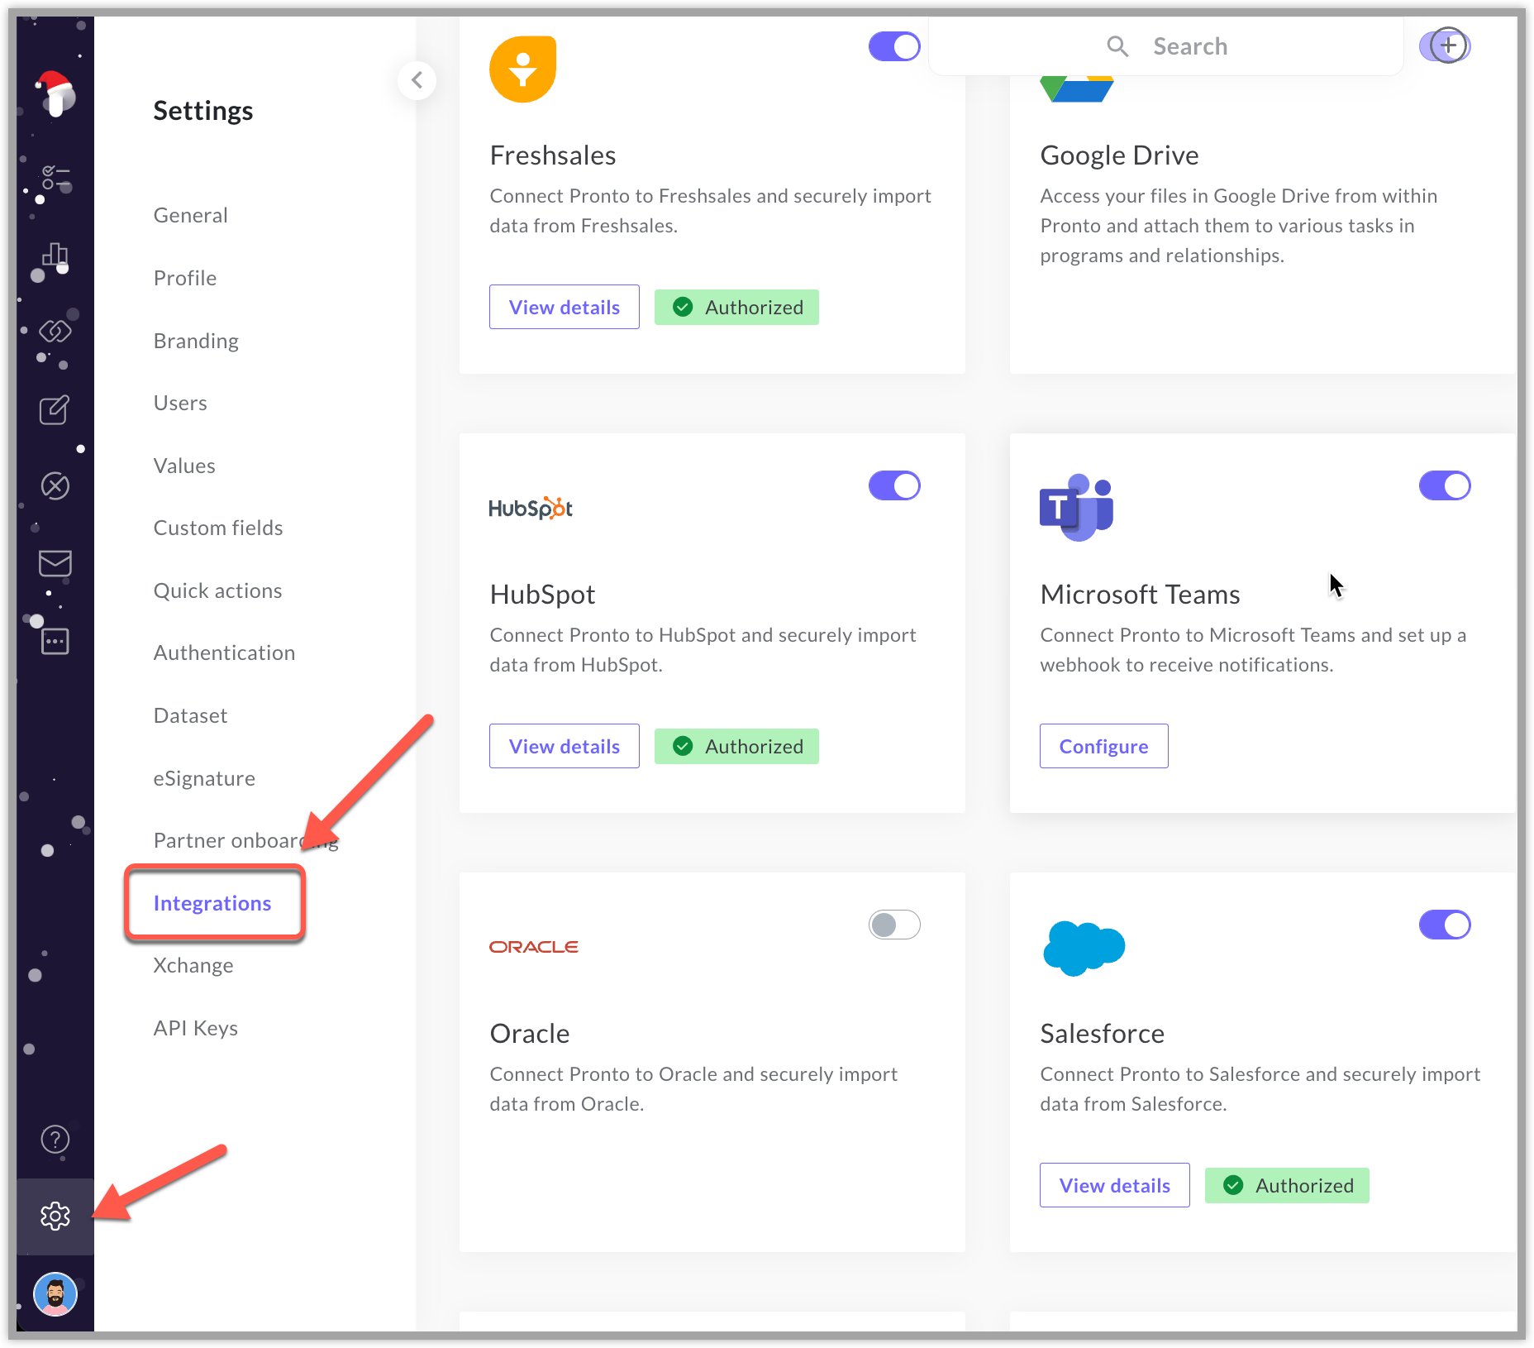Click the Google Drive card title
Screen dimensions: 1534x1348
[1119, 155]
